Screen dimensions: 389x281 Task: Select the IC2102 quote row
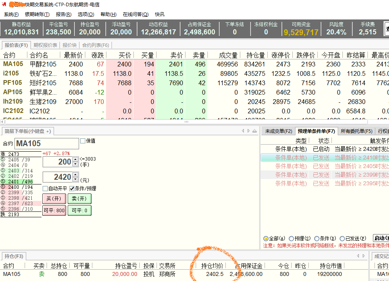coord(194,111)
